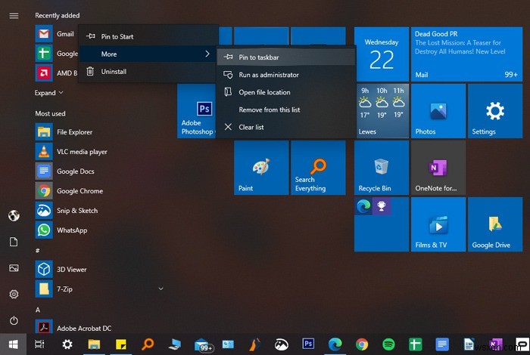This screenshot has height=355, width=530.
Task: Open Settings gear in the Start left rail
Action: [x=14, y=295]
